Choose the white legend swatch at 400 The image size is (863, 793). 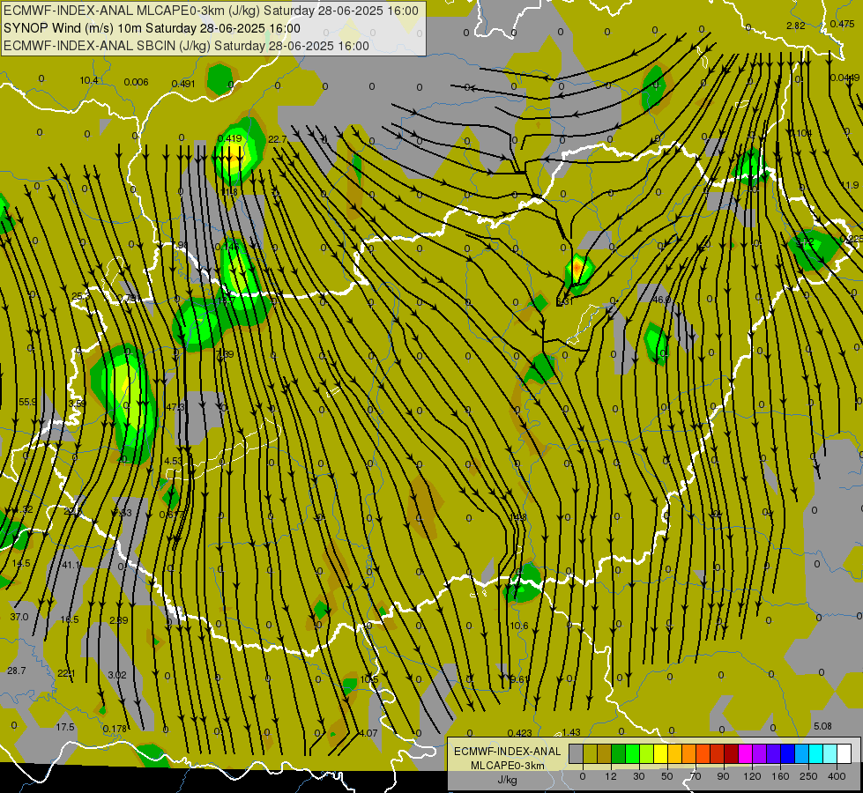coord(844,754)
